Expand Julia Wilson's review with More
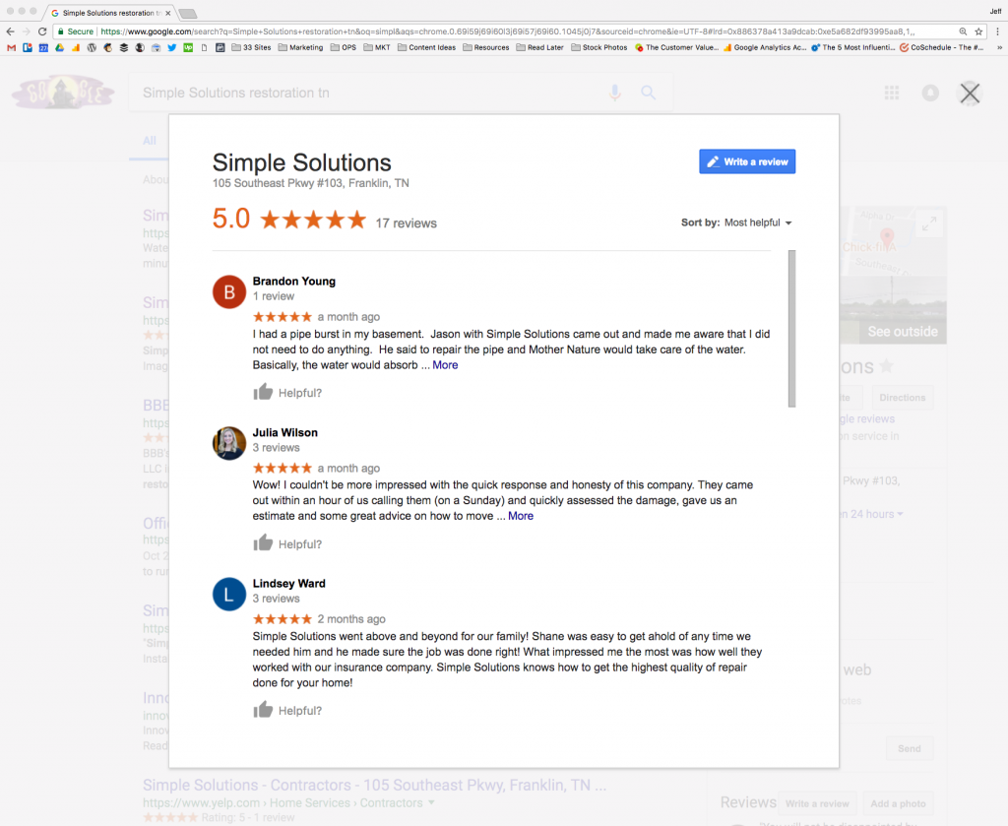Image resolution: width=1008 pixels, height=826 pixels. pos(521,516)
